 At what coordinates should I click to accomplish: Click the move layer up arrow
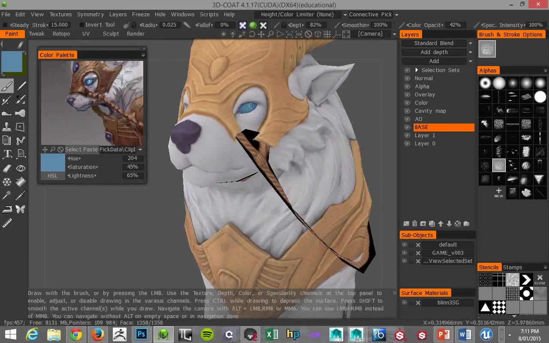pos(440,224)
